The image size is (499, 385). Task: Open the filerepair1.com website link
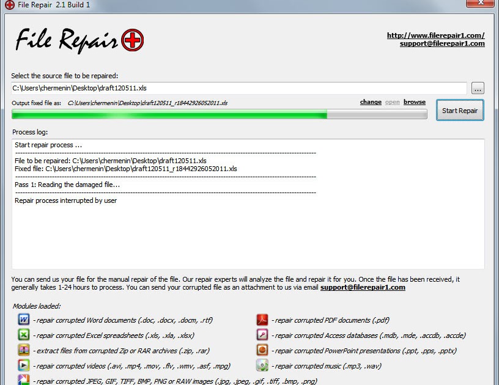(435, 35)
